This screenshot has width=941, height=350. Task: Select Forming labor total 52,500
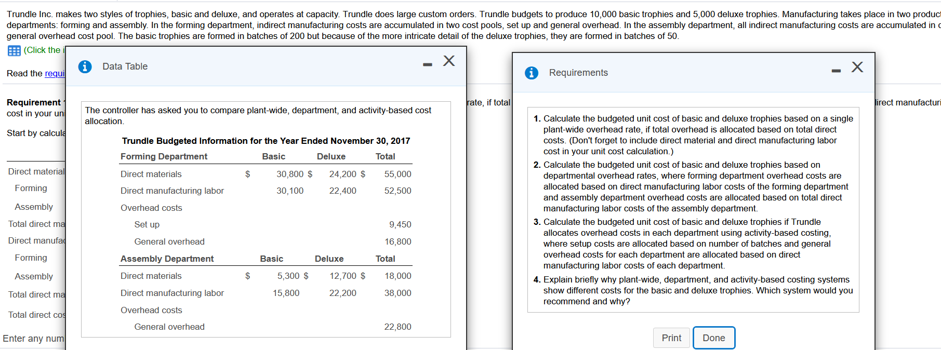coord(397,191)
